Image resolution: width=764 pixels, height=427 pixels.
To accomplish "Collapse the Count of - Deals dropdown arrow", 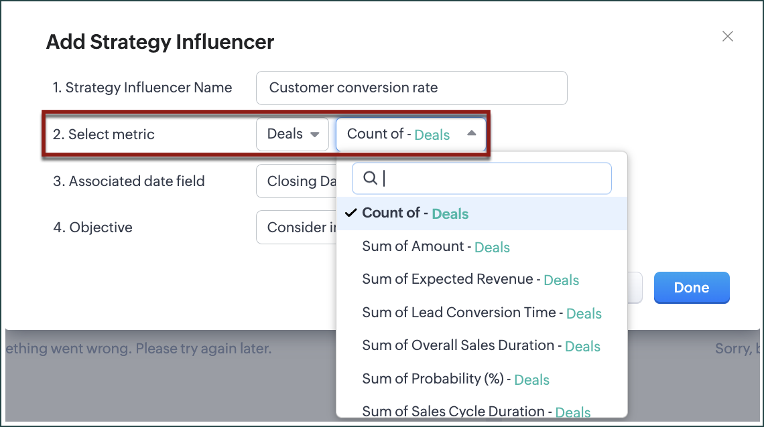I will pyautogui.click(x=471, y=134).
